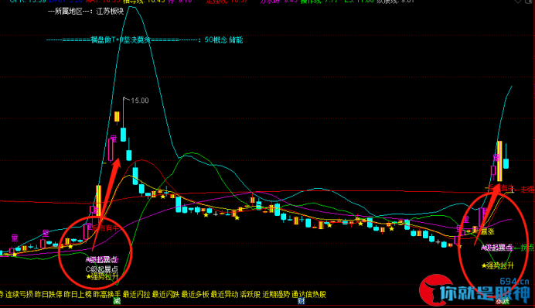The height and width of the screenshot is (308, 535).
Task: Switch to the 昨高换手 tab
Action: pos(107,294)
